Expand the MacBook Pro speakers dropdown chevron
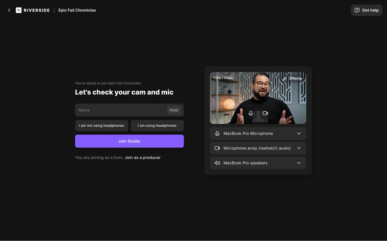Image resolution: width=387 pixels, height=241 pixels. tap(299, 163)
